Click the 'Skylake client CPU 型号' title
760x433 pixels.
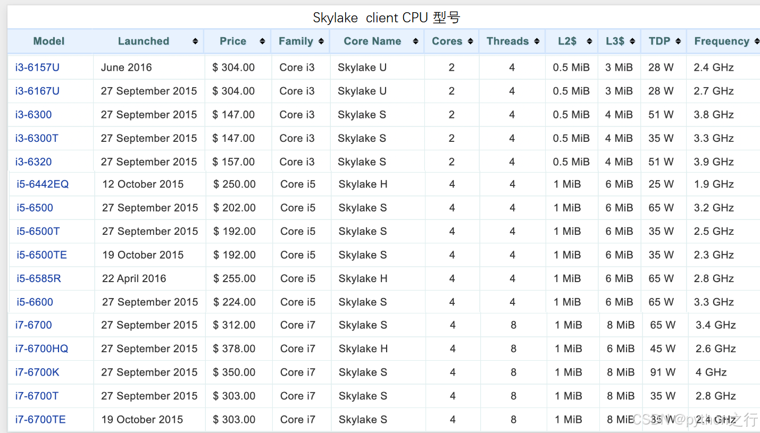point(387,18)
